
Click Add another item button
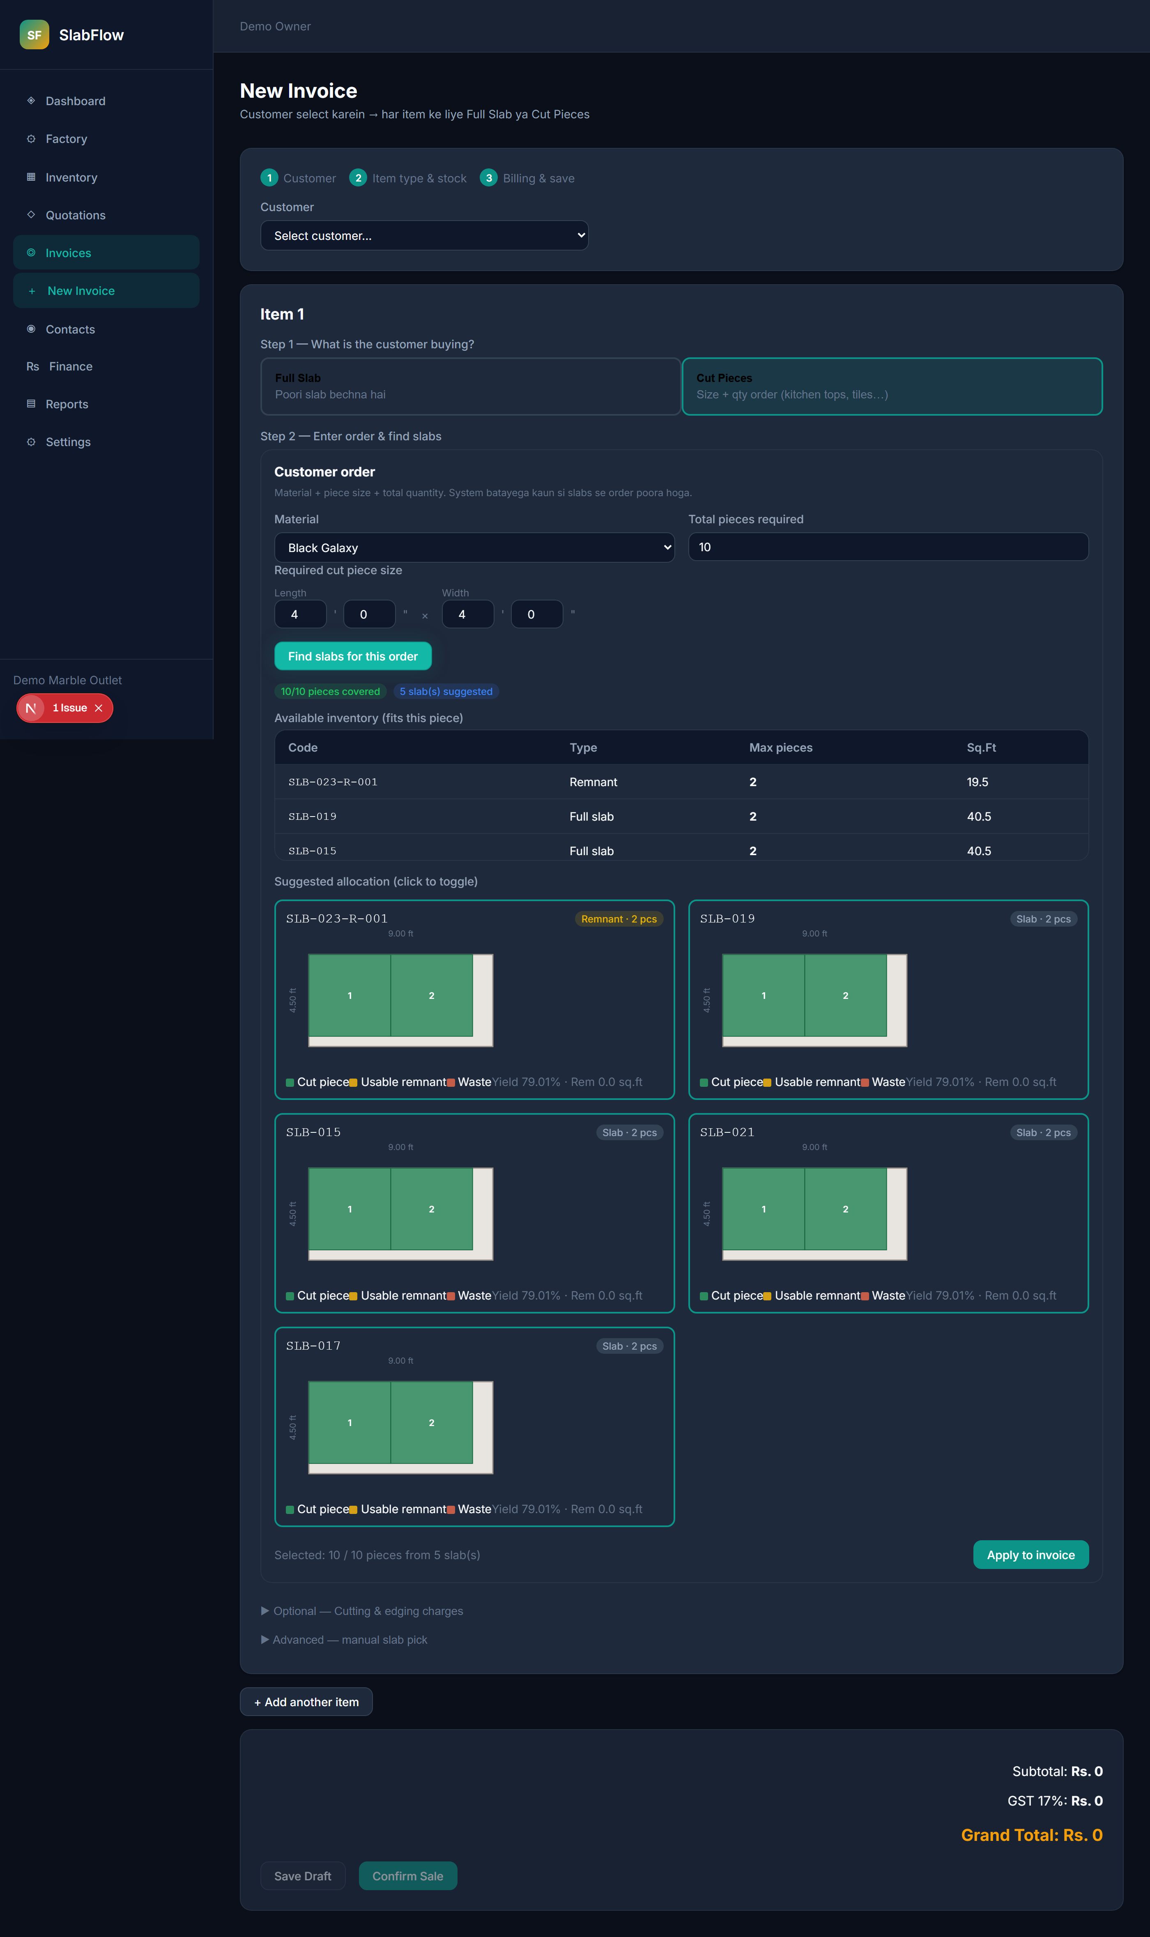[x=306, y=1702]
